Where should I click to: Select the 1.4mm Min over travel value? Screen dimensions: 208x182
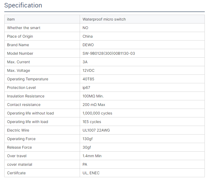[x=92, y=156]
